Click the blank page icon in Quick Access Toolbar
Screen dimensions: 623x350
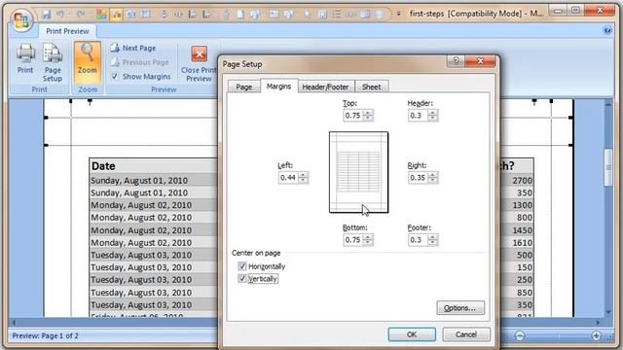coord(240,15)
